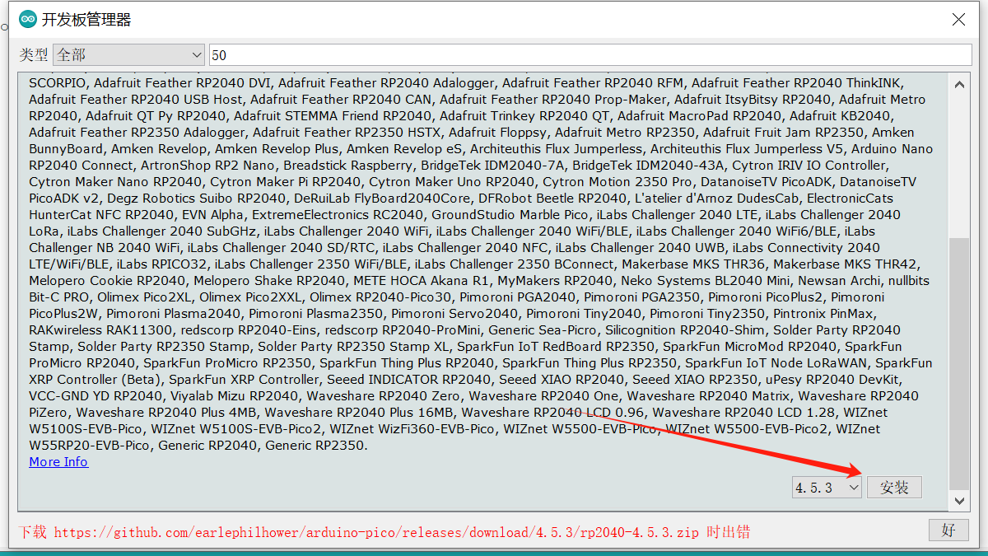Open the More Info link
Viewport: 988px width, 556px height.
(58, 462)
